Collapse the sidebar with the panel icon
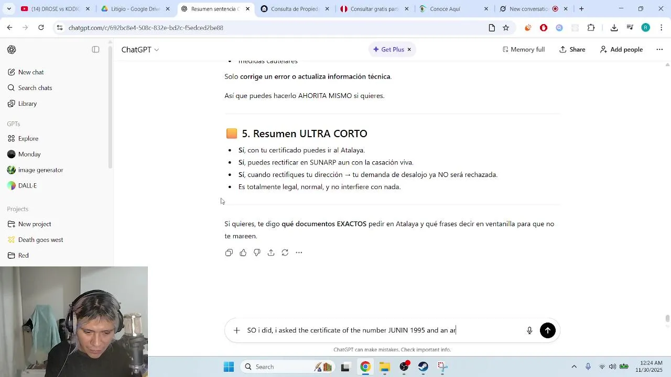Image resolution: width=671 pixels, height=377 pixels. click(95, 50)
